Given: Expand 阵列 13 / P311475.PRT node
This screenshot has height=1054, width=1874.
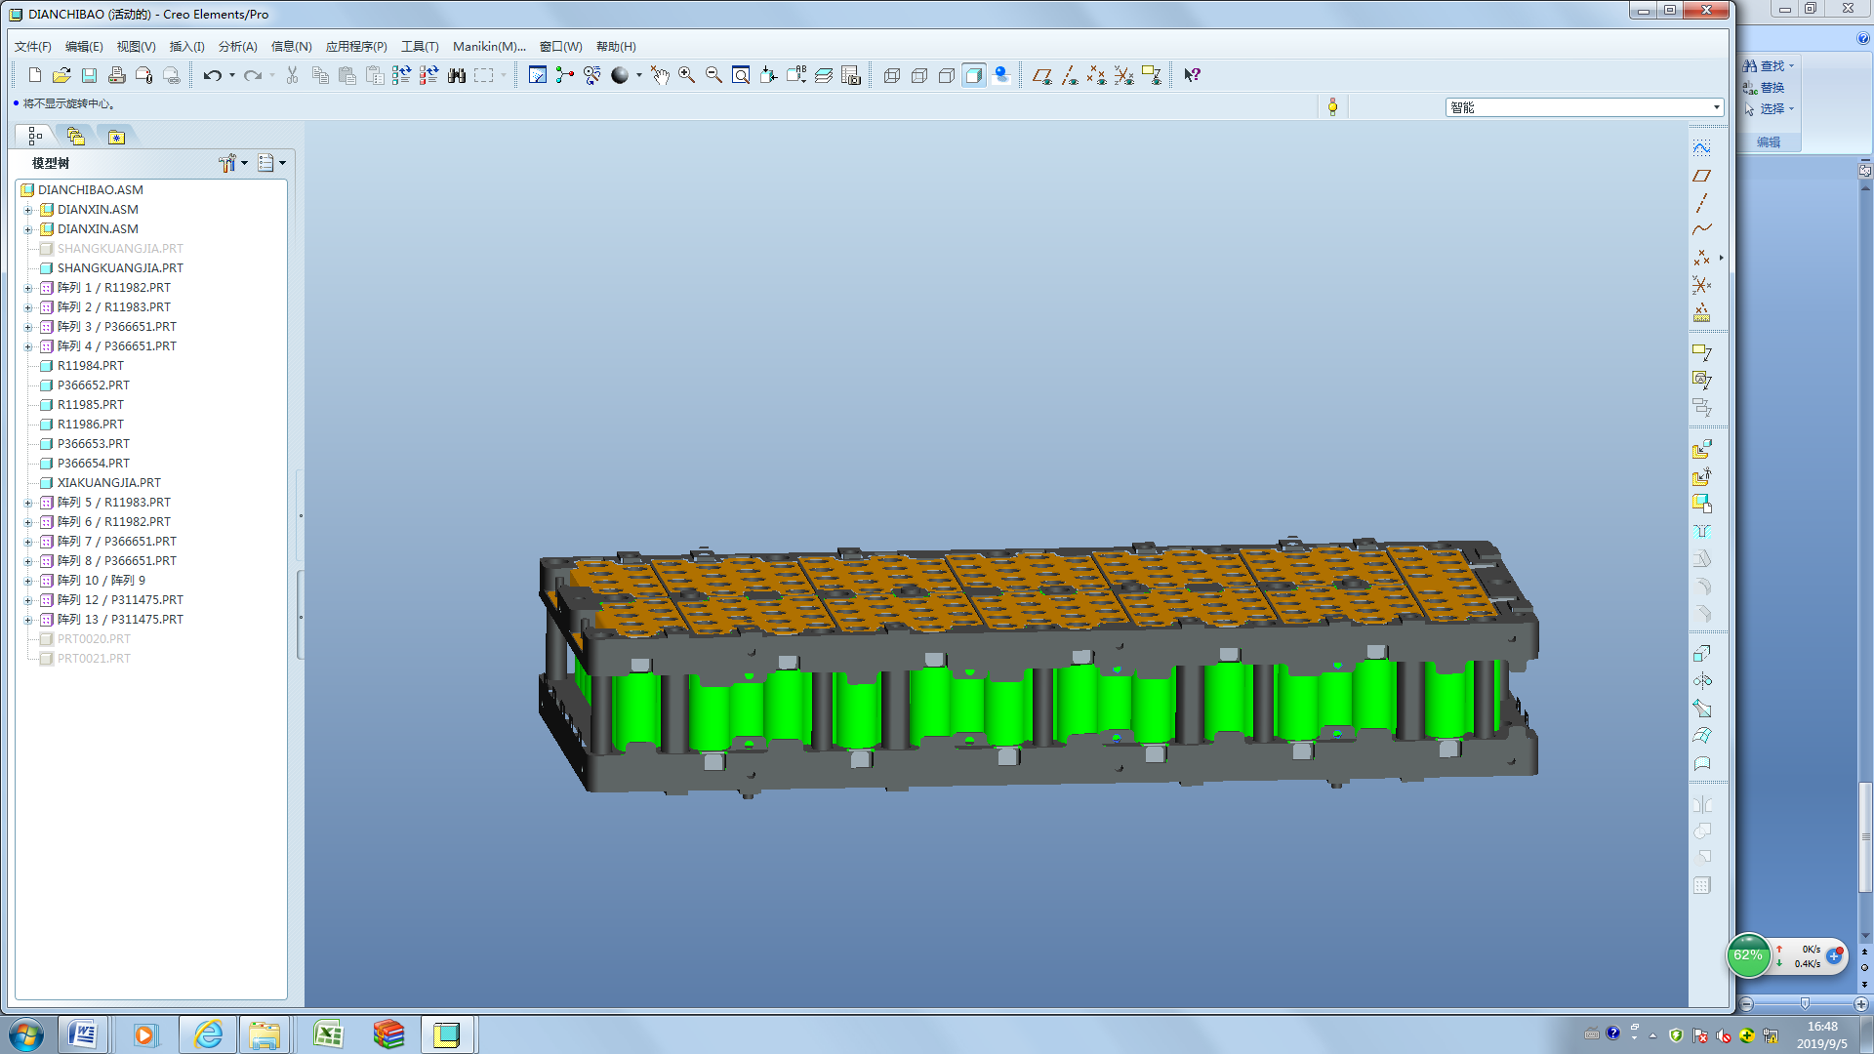Looking at the screenshot, I should [x=28, y=620].
